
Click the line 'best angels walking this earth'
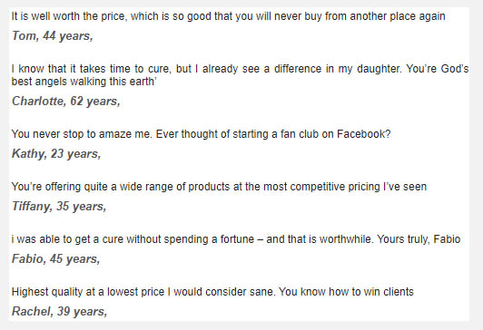coord(84,82)
